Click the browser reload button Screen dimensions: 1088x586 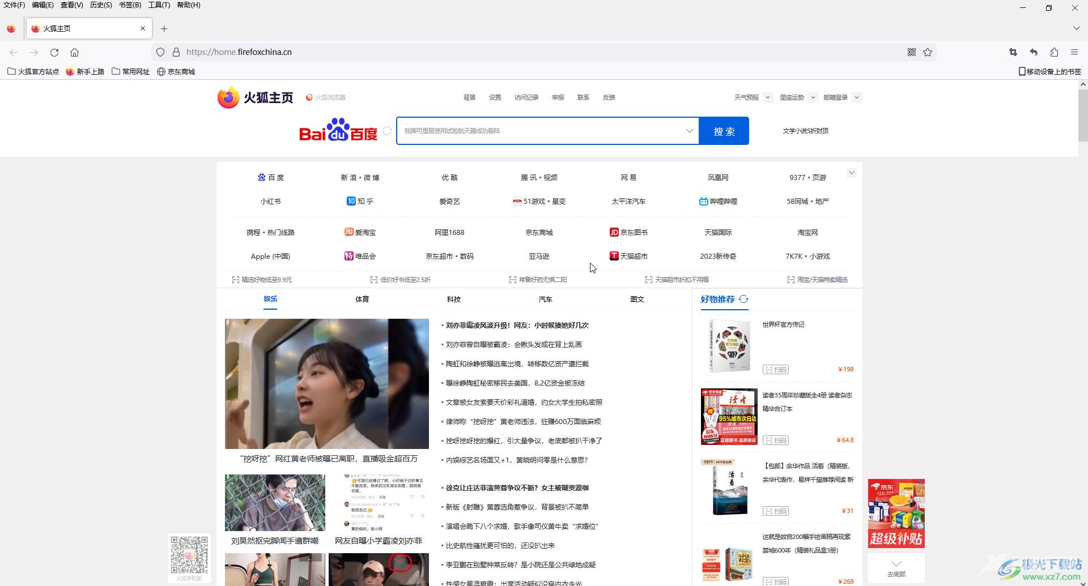(x=54, y=52)
